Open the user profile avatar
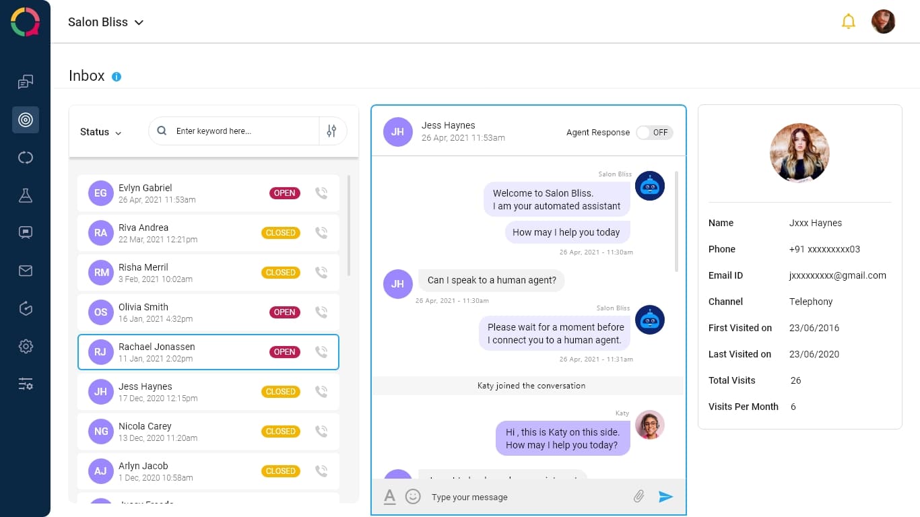This screenshot has height=517, width=920. [x=884, y=22]
